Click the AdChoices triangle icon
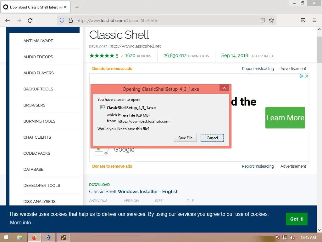 tap(301, 76)
